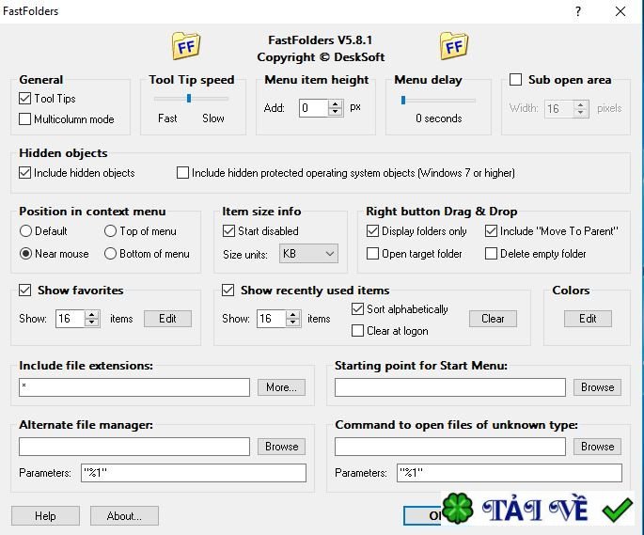The height and width of the screenshot is (535, 644).
Task: Click the question mark help icon in title bar
Action: (578, 11)
